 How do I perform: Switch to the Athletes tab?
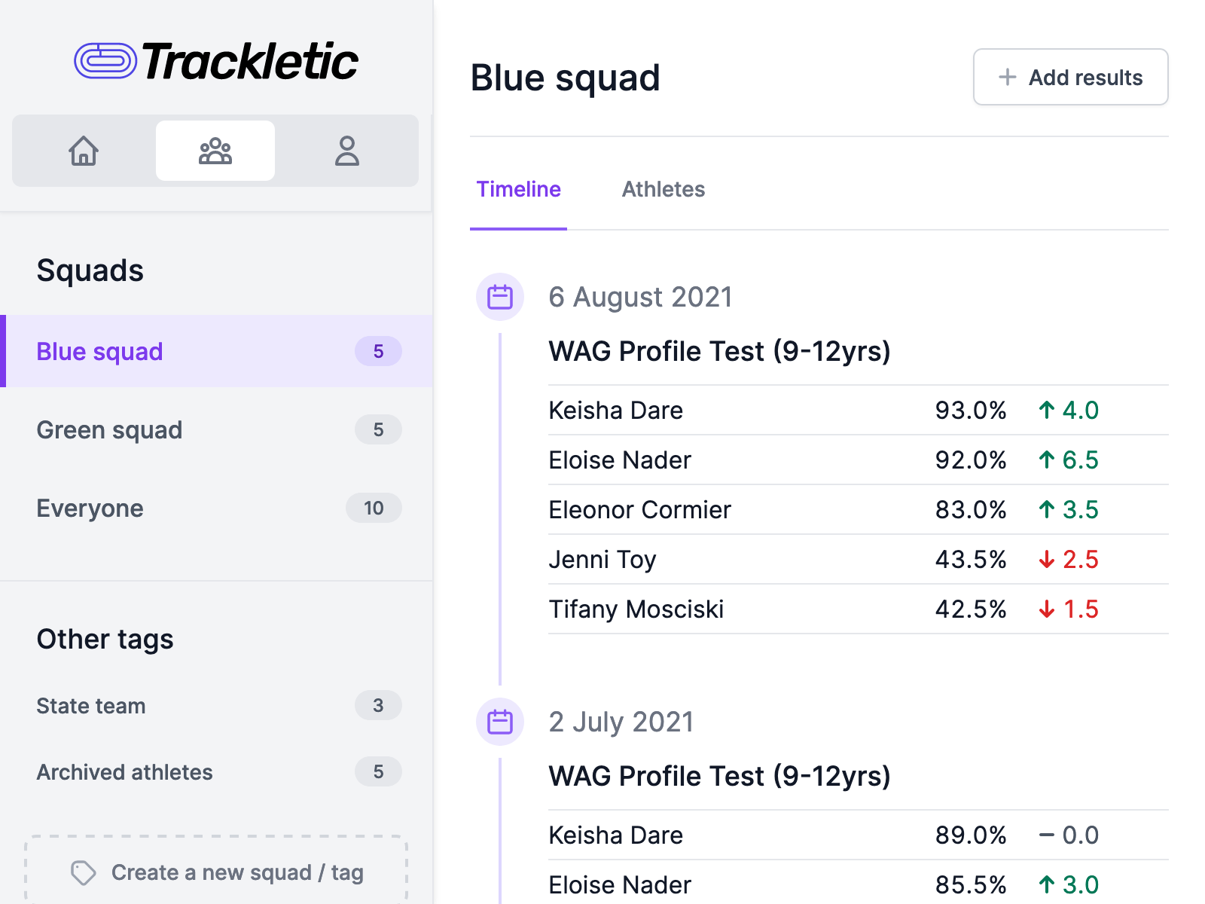[x=663, y=189]
